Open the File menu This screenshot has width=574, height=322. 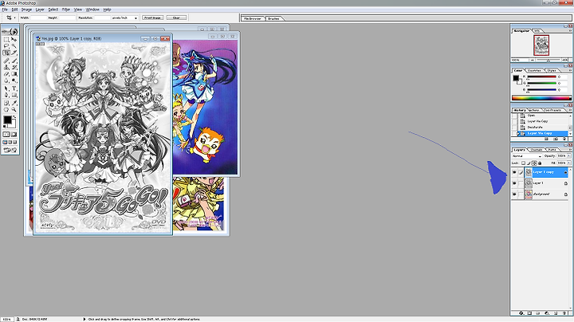(x=5, y=10)
